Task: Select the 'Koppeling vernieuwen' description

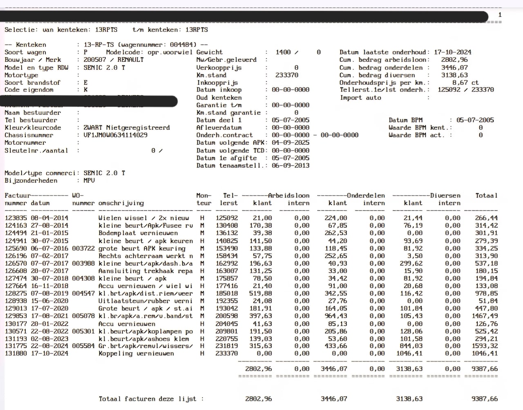Action: pyautogui.click(x=136, y=354)
